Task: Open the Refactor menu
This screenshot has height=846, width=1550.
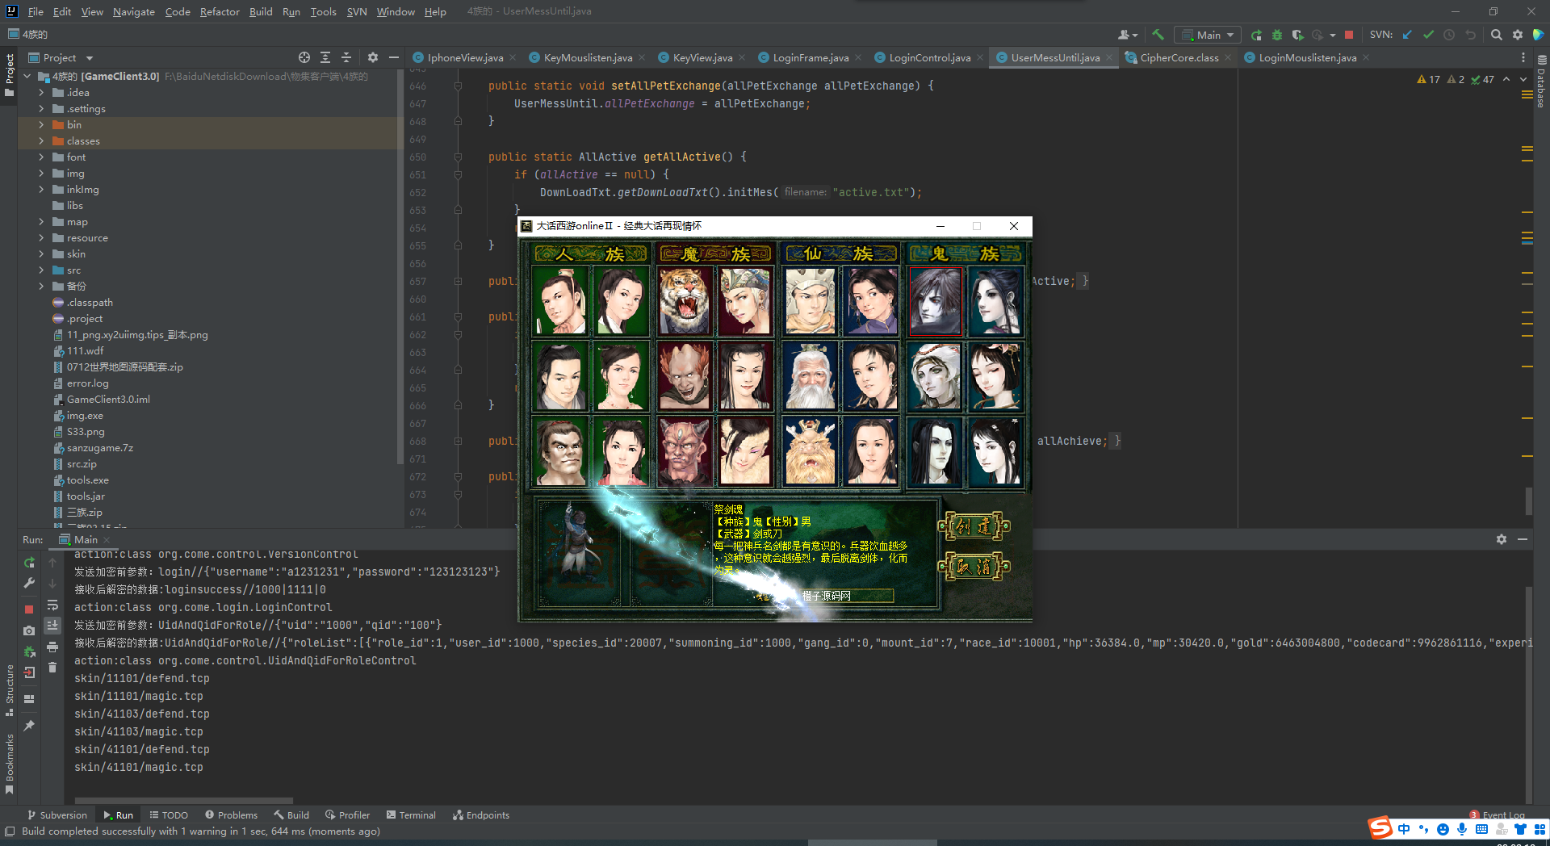Action: coord(220,11)
